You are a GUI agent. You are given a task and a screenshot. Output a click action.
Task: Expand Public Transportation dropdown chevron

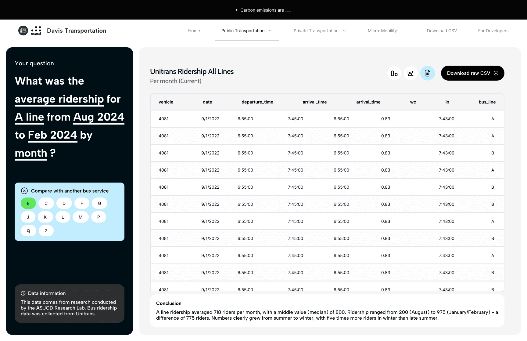[270, 31]
